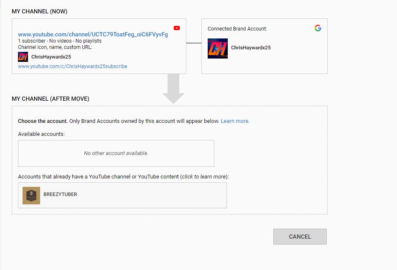The width and height of the screenshot is (397, 270).
Task: Click the 'Choose the account.' bold text
Action: click(43, 121)
